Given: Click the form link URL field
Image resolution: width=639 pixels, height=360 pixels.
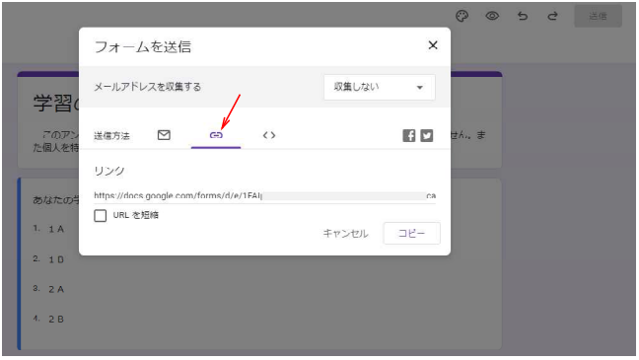Looking at the screenshot, I should coord(265,195).
